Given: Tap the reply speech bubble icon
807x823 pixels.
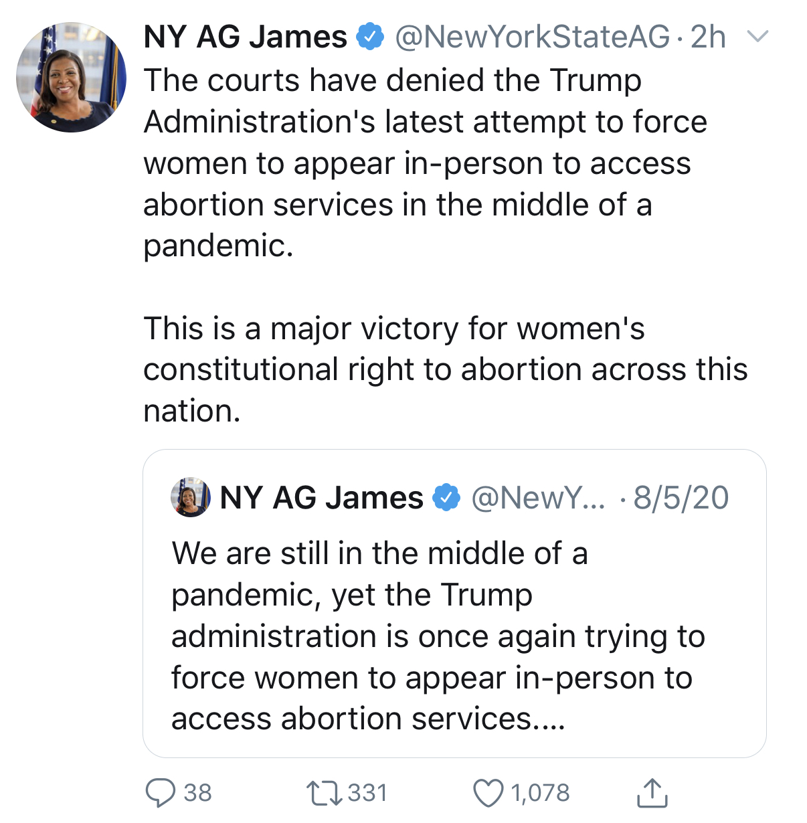Looking at the screenshot, I should pos(161,793).
